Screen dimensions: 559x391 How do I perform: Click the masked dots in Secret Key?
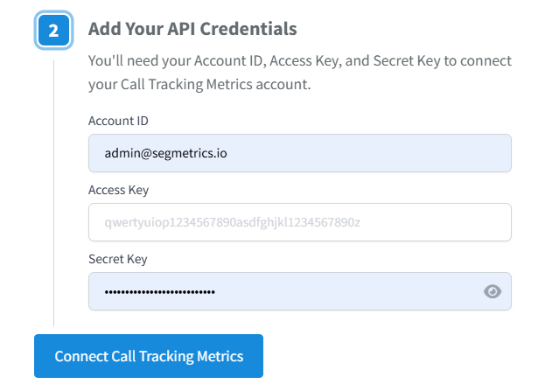[159, 291]
